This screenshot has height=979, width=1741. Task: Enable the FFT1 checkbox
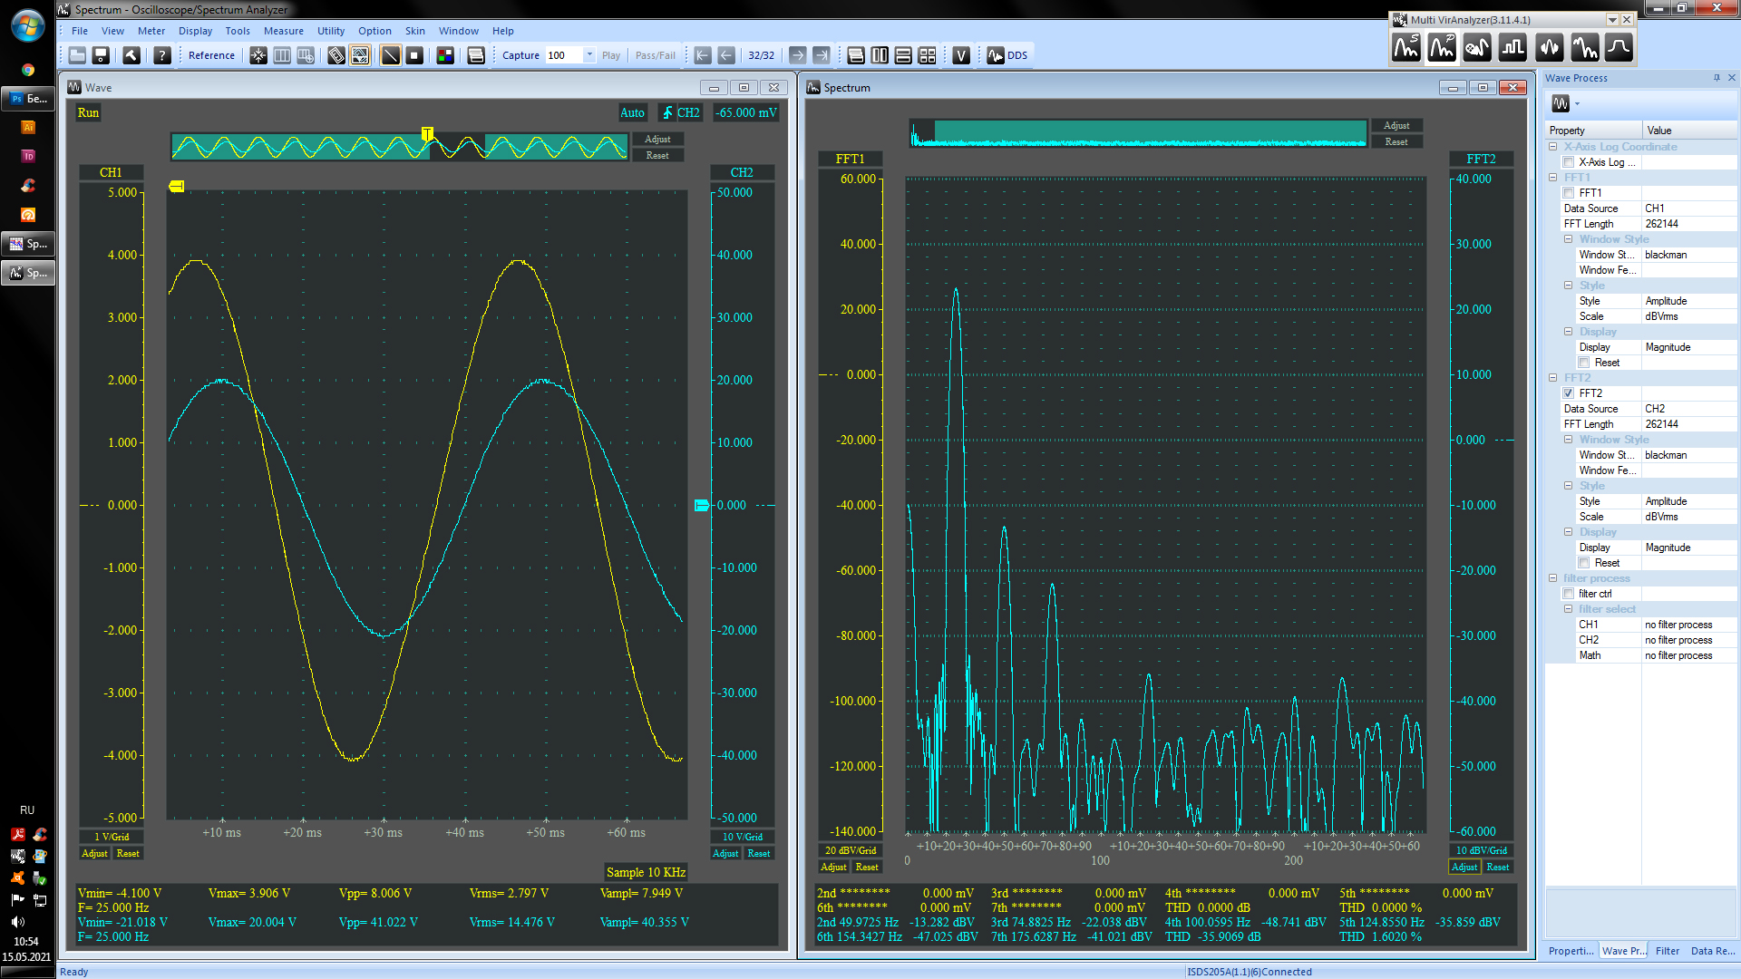click(1569, 193)
